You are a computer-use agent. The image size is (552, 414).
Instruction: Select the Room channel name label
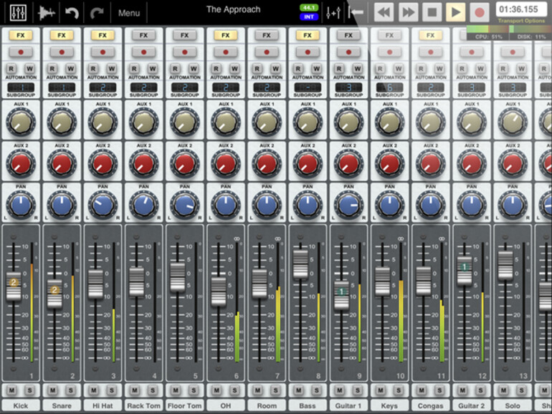266,405
